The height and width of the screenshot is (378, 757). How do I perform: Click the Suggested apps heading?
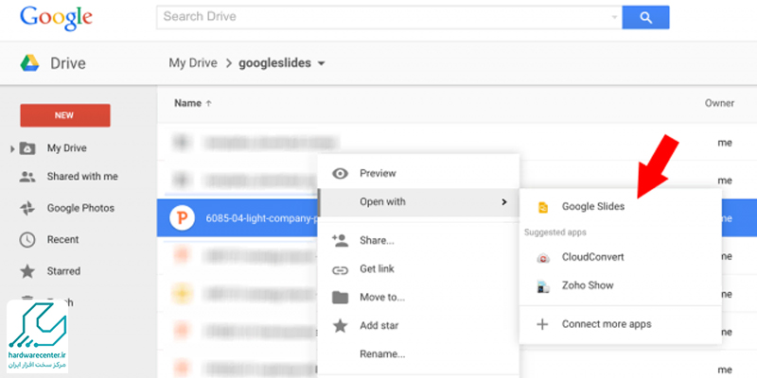click(555, 232)
